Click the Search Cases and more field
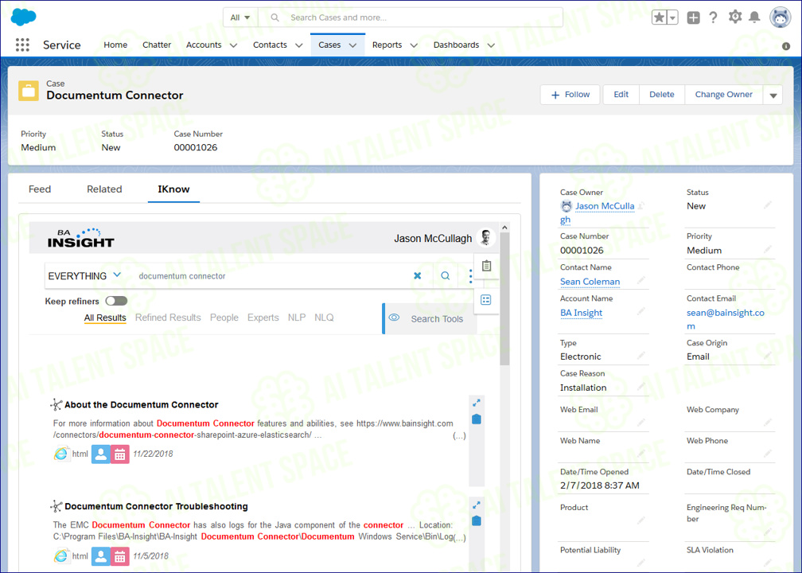Image resolution: width=802 pixels, height=573 pixels. 411,18
